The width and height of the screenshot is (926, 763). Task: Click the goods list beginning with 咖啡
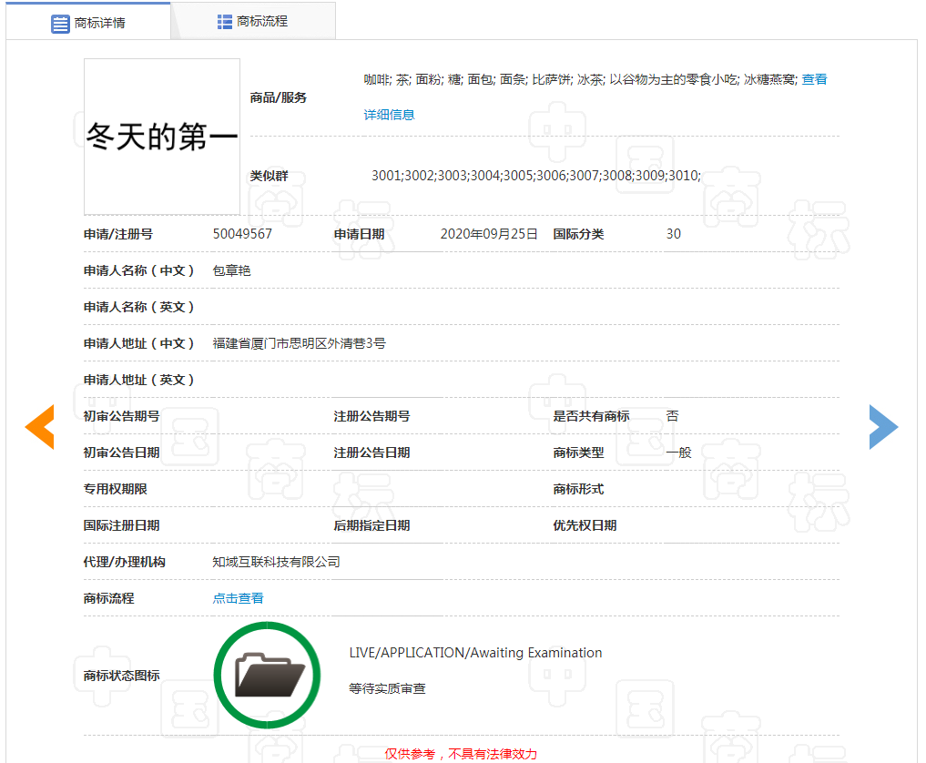click(579, 80)
